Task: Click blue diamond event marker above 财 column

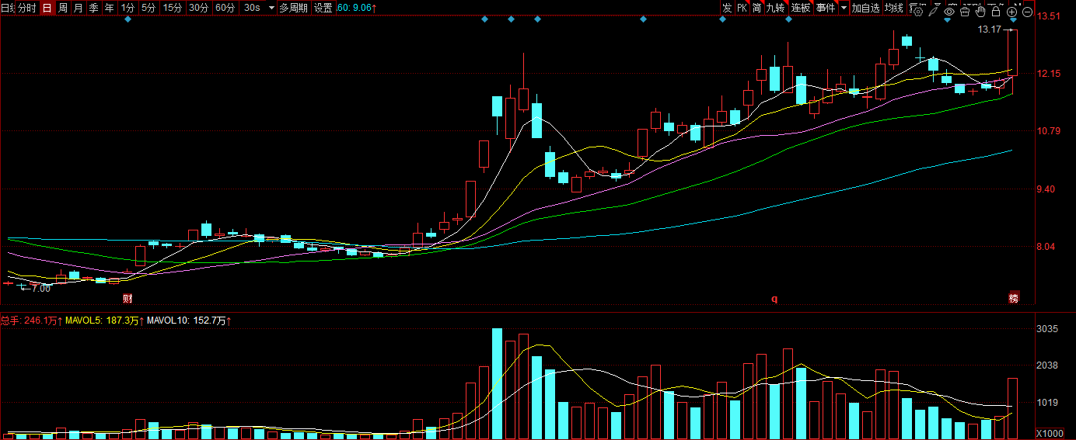Action: 128,19
